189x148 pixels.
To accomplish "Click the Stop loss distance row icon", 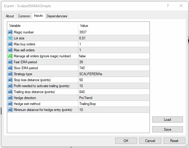I will click(x=10, y=80).
